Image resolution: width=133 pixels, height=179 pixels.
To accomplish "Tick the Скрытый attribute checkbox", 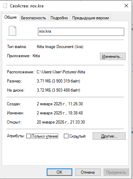I will click(66, 136).
